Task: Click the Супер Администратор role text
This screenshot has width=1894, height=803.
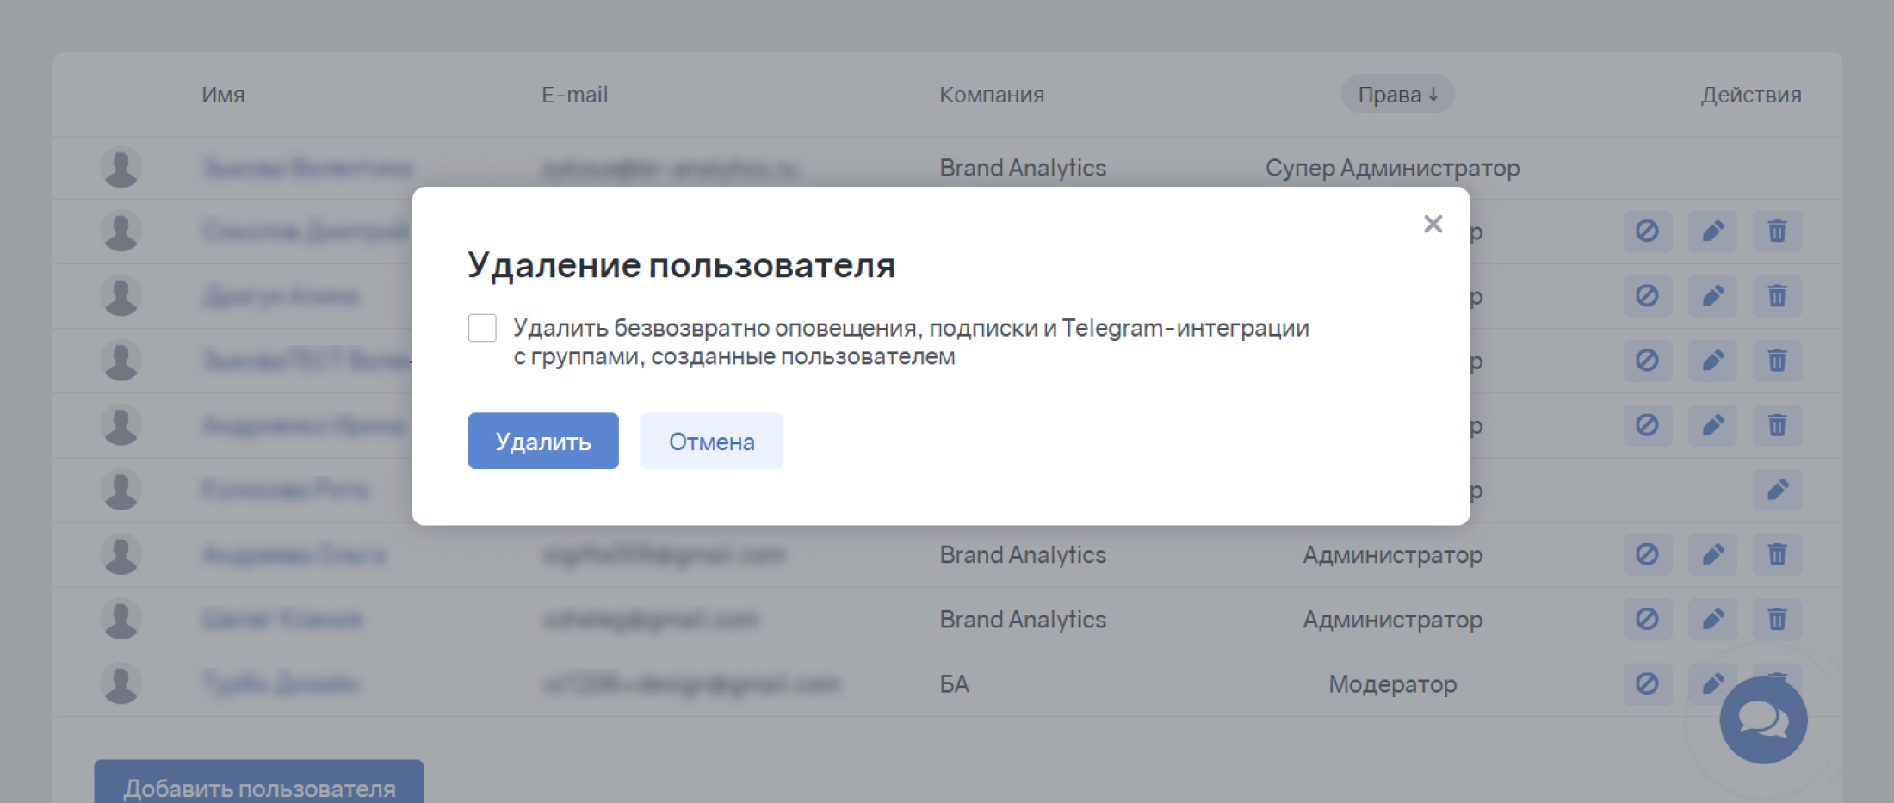Action: [1392, 168]
